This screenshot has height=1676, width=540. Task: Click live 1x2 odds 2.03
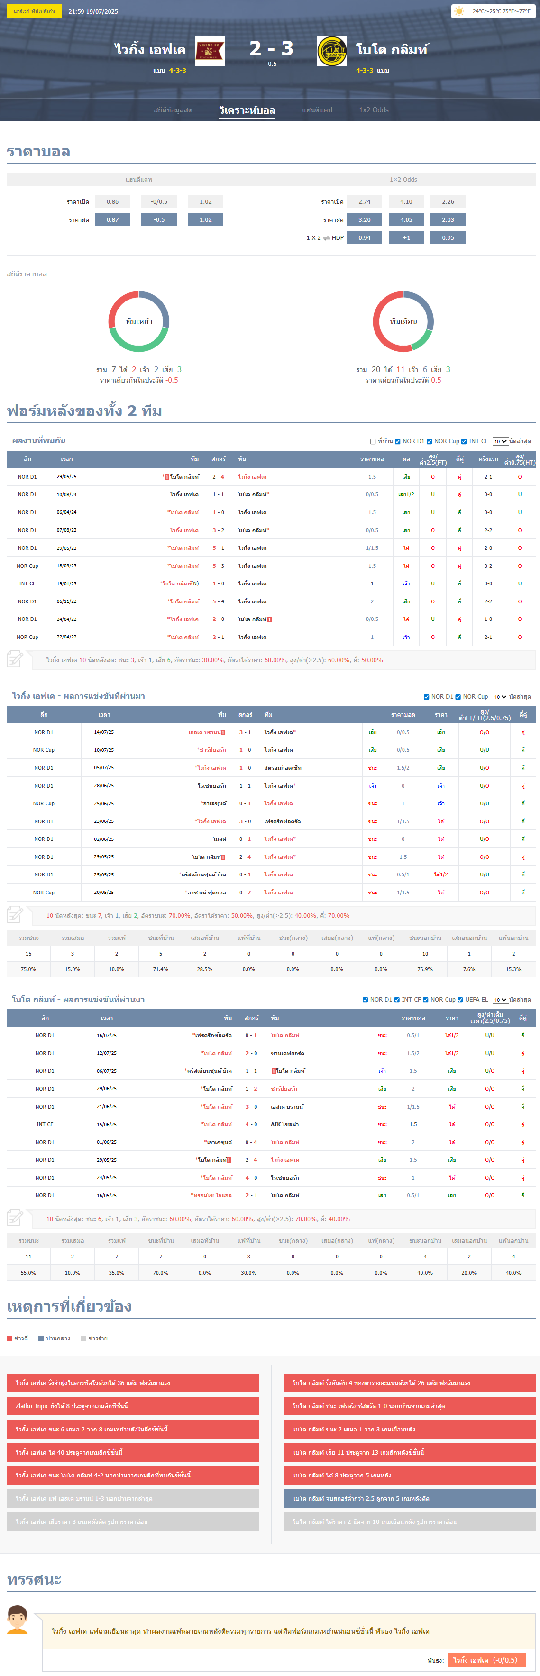[x=448, y=220]
